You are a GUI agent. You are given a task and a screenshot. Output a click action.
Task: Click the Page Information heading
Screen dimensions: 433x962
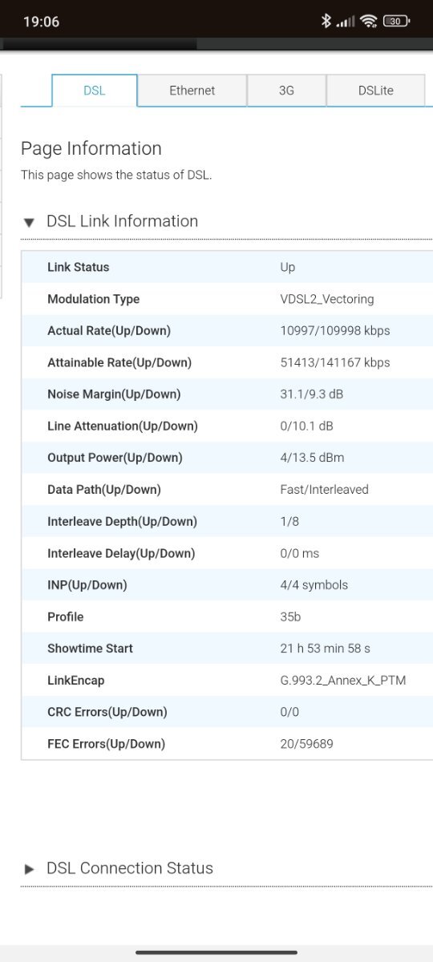coord(91,148)
